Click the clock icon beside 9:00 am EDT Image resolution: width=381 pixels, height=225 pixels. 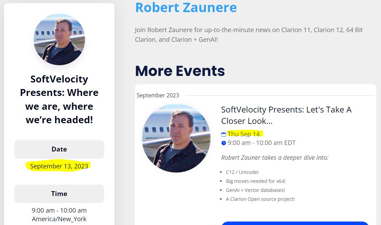223,143
